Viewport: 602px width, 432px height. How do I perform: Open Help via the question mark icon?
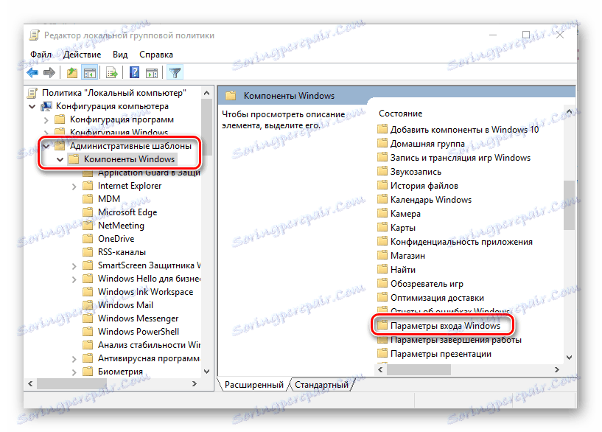pyautogui.click(x=133, y=72)
